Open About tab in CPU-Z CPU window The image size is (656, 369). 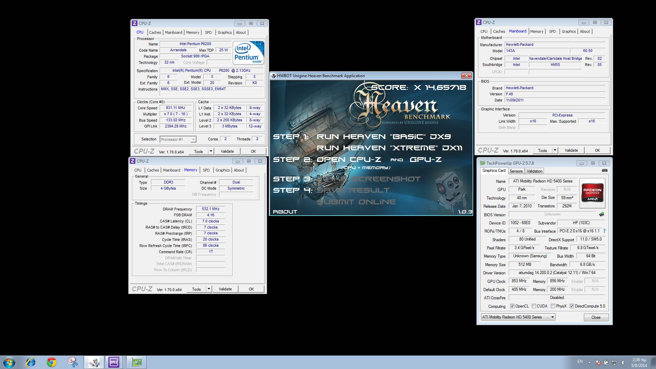[241, 32]
